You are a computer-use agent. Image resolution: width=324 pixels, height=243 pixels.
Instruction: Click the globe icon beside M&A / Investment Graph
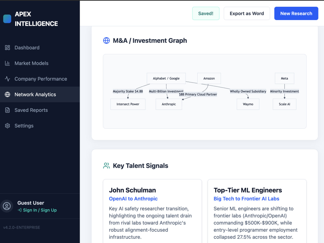[x=106, y=40]
